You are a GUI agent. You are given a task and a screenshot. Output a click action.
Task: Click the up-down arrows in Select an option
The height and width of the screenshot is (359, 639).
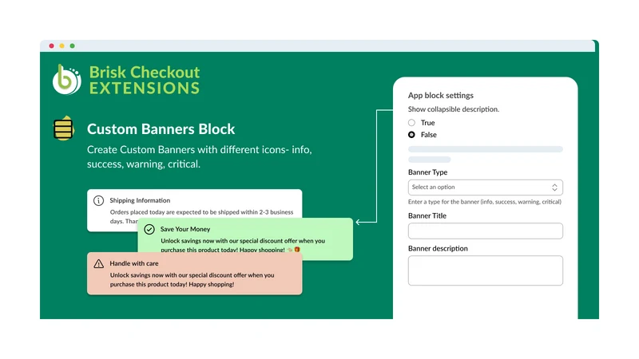pyautogui.click(x=554, y=187)
